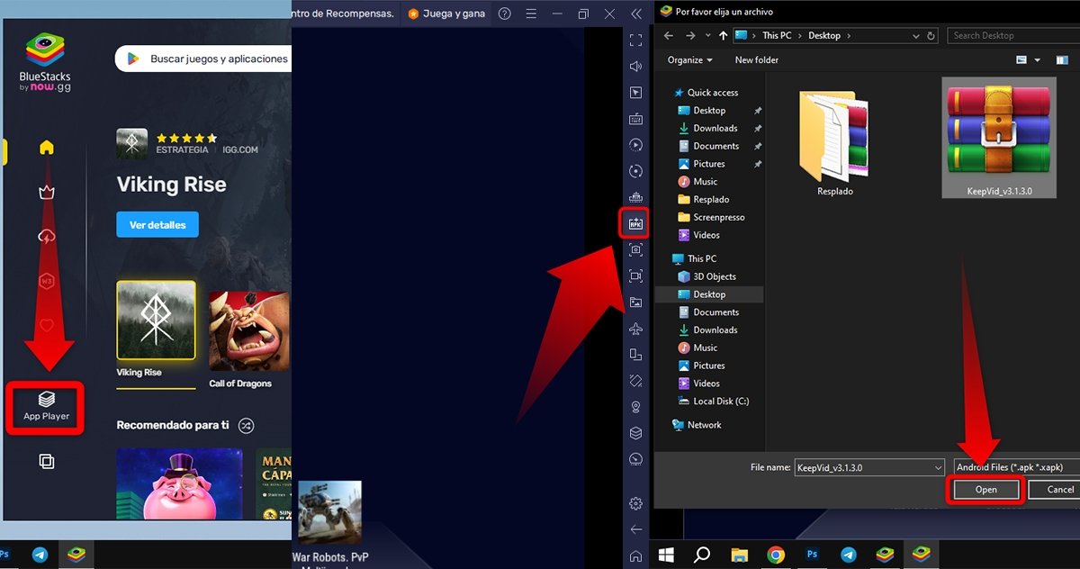Expand the view options dropdown arrow

[x=1037, y=60]
